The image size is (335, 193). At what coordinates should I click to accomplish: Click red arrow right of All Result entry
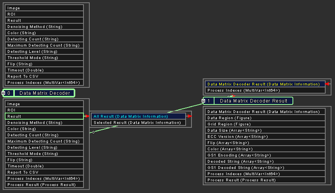189,116
